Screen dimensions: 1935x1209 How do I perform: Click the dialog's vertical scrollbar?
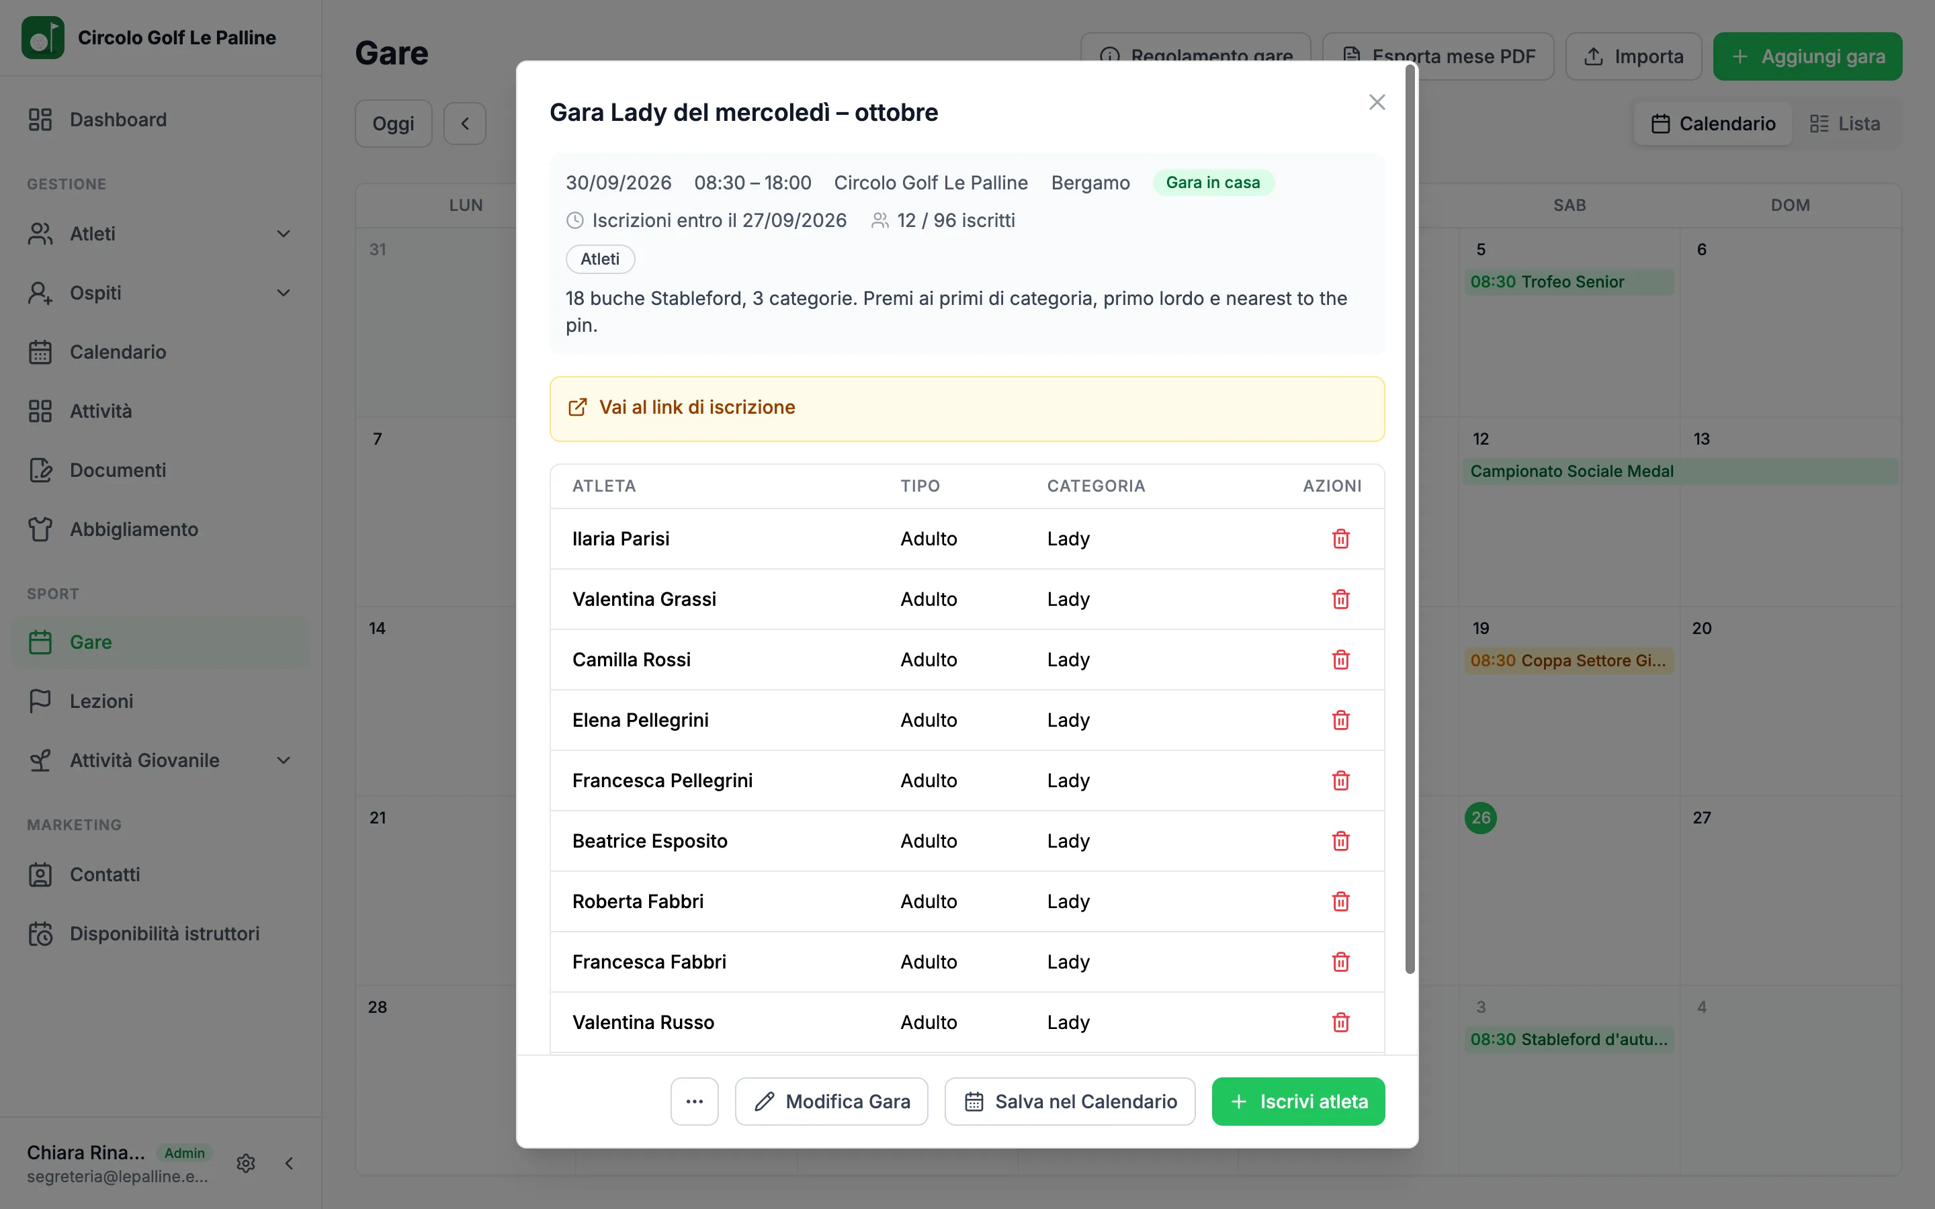1410,520
